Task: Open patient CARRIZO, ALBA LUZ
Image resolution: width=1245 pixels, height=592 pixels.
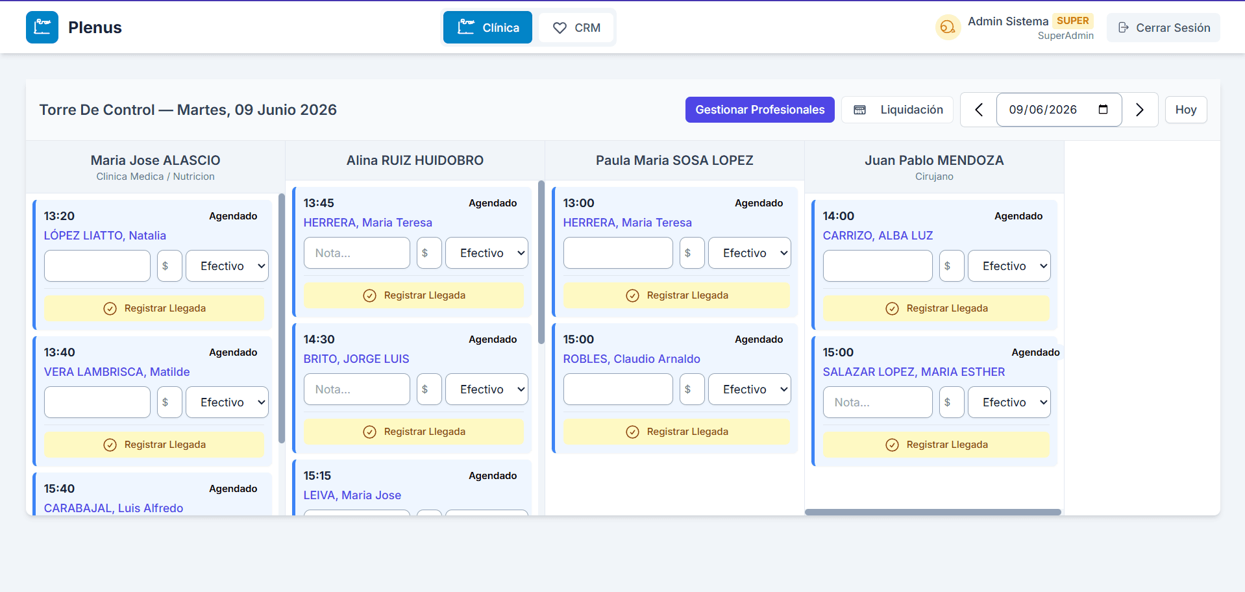Action: coord(878,236)
